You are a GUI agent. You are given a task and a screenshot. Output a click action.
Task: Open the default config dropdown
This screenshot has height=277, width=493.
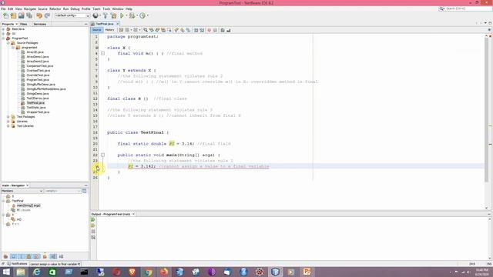72,15
